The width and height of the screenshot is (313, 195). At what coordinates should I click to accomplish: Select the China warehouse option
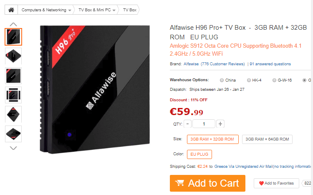click(x=222, y=80)
